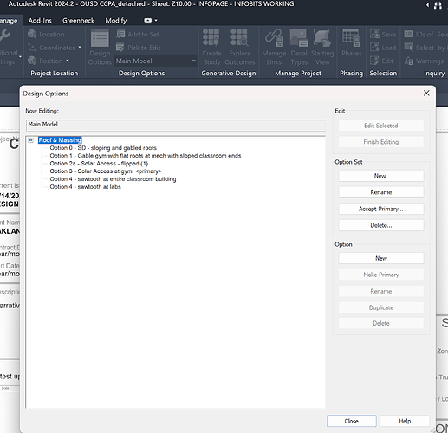Expand the Coordinates dropdown
Image resolution: width=448 pixels, height=433 pixels.
[80, 48]
